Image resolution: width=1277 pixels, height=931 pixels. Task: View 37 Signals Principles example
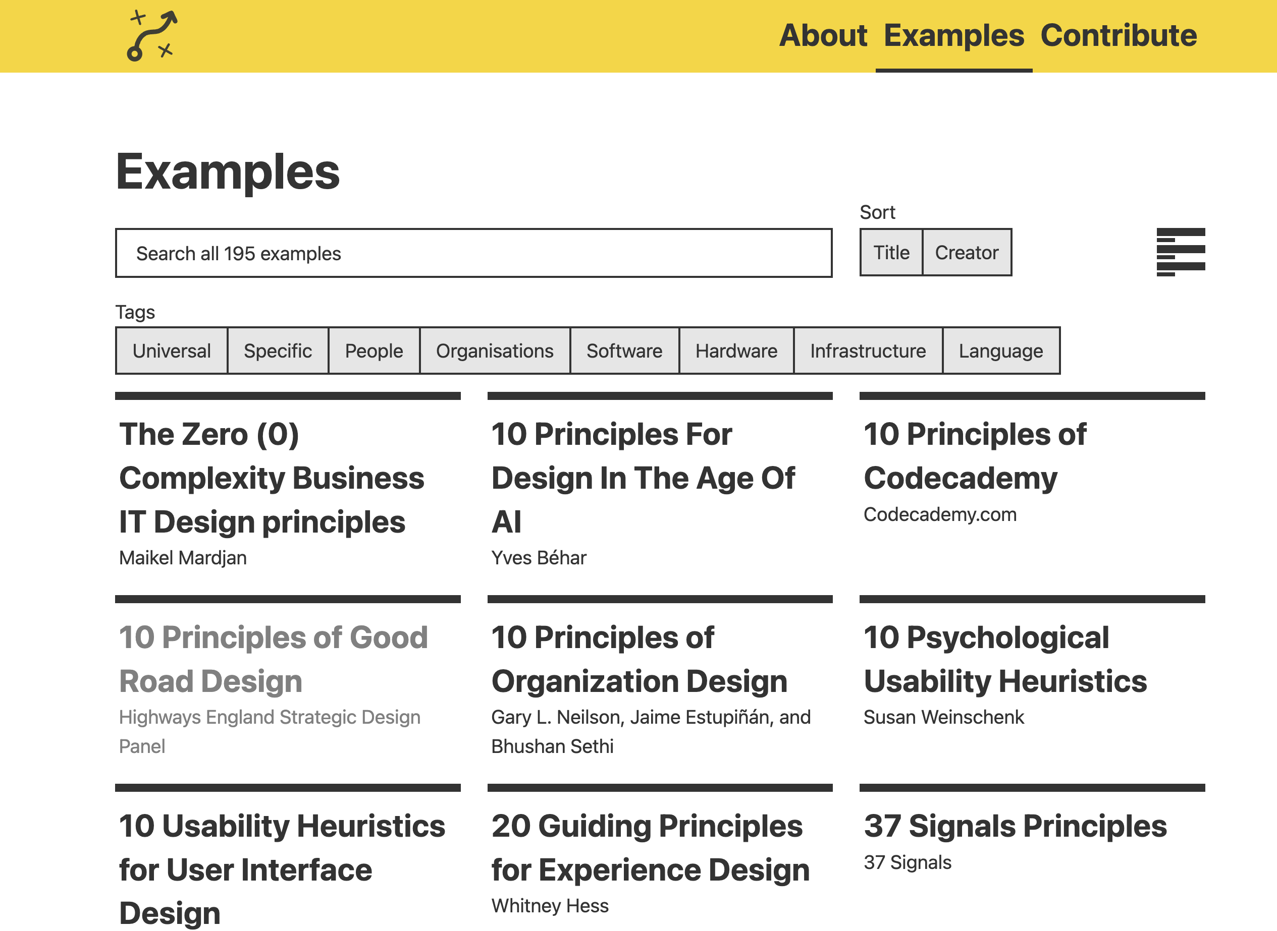pos(1015,826)
